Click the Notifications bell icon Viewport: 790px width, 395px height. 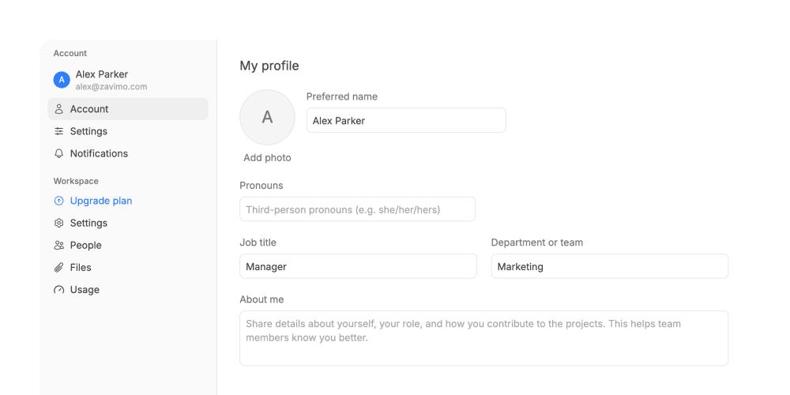tap(59, 153)
